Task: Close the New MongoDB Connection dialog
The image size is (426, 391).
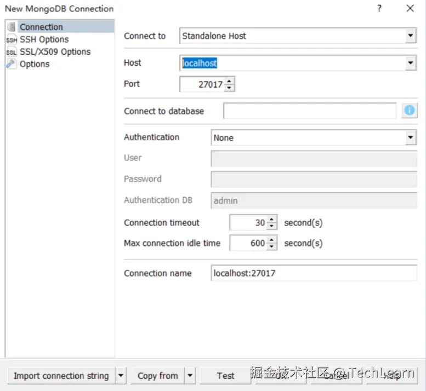Action: click(x=410, y=8)
